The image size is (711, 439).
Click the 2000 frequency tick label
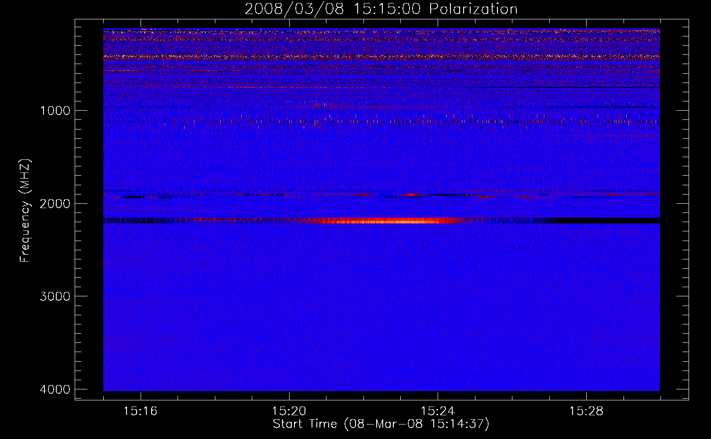(x=55, y=204)
